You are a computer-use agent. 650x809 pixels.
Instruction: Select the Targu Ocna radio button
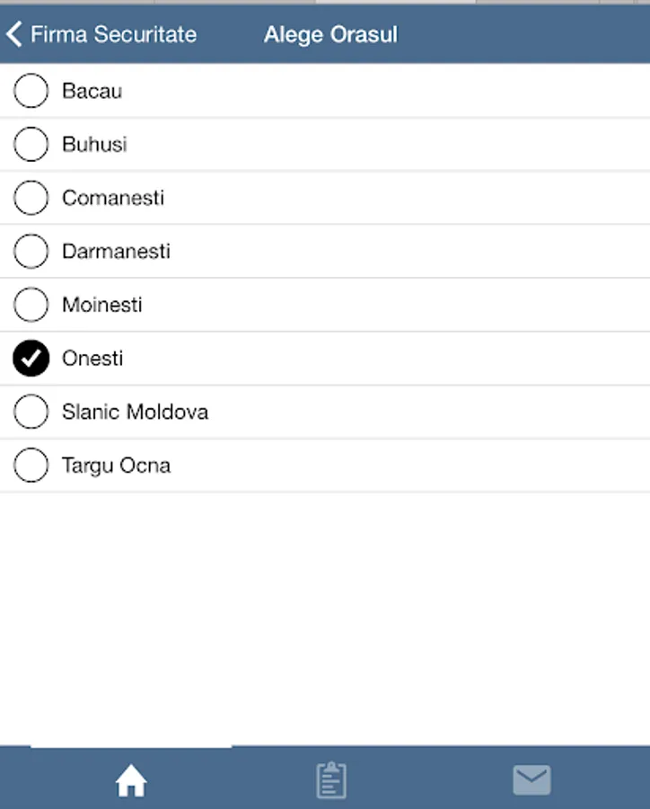pyautogui.click(x=31, y=465)
